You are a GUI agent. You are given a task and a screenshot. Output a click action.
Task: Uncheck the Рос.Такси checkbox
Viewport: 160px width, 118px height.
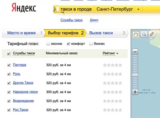click(9, 110)
